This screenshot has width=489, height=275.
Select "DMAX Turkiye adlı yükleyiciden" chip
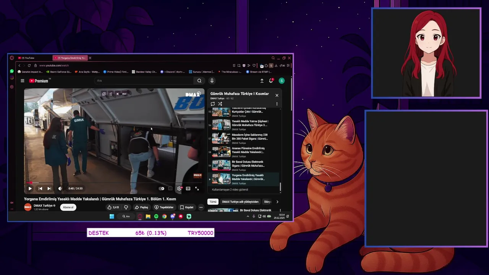coord(240,202)
